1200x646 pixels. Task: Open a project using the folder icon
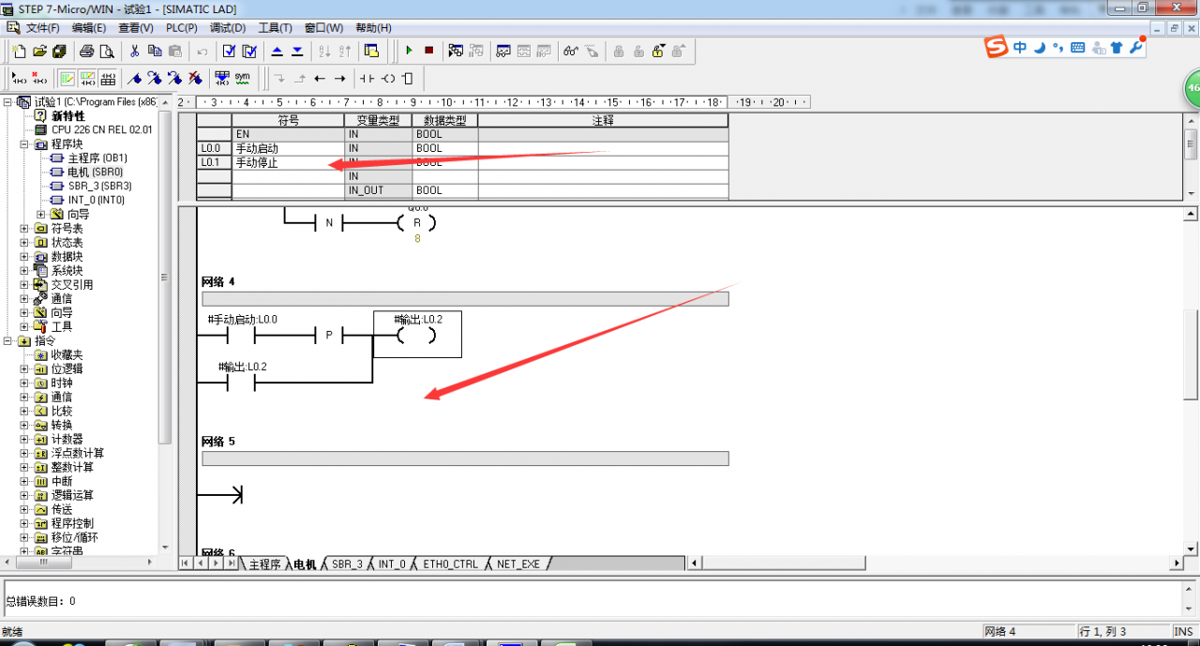39,51
